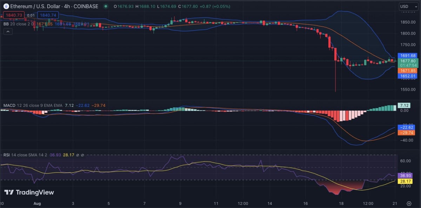
Task: Open chart settings gear in bottom corner
Action: [409, 203]
